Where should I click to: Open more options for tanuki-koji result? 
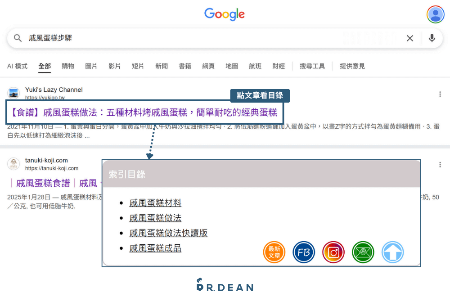tap(440, 165)
